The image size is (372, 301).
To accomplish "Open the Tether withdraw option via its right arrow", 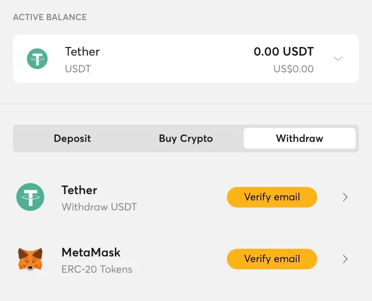I will point(345,197).
